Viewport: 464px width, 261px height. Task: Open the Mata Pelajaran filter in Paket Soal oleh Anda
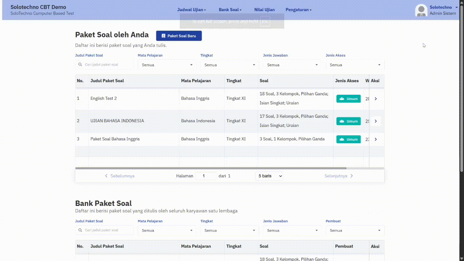(167, 65)
